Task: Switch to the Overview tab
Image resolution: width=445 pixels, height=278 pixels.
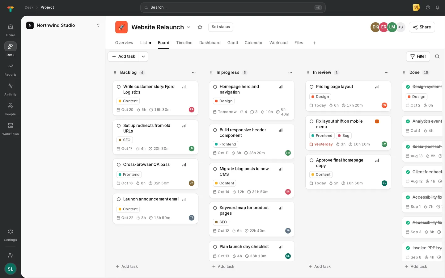Action: coord(124,43)
